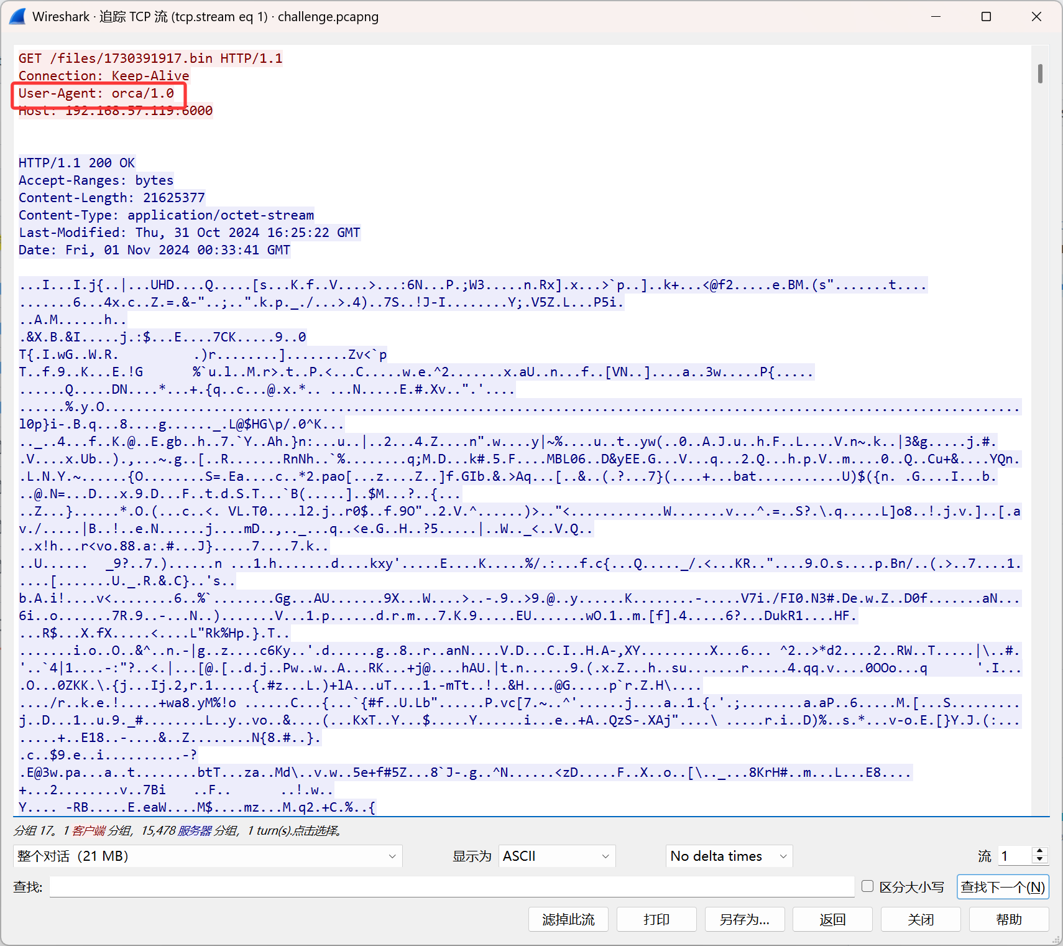Tick the 区分大小写 checkbox

point(868,886)
